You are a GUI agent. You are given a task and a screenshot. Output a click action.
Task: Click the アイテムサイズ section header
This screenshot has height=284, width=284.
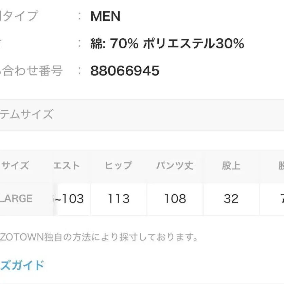click(x=26, y=114)
